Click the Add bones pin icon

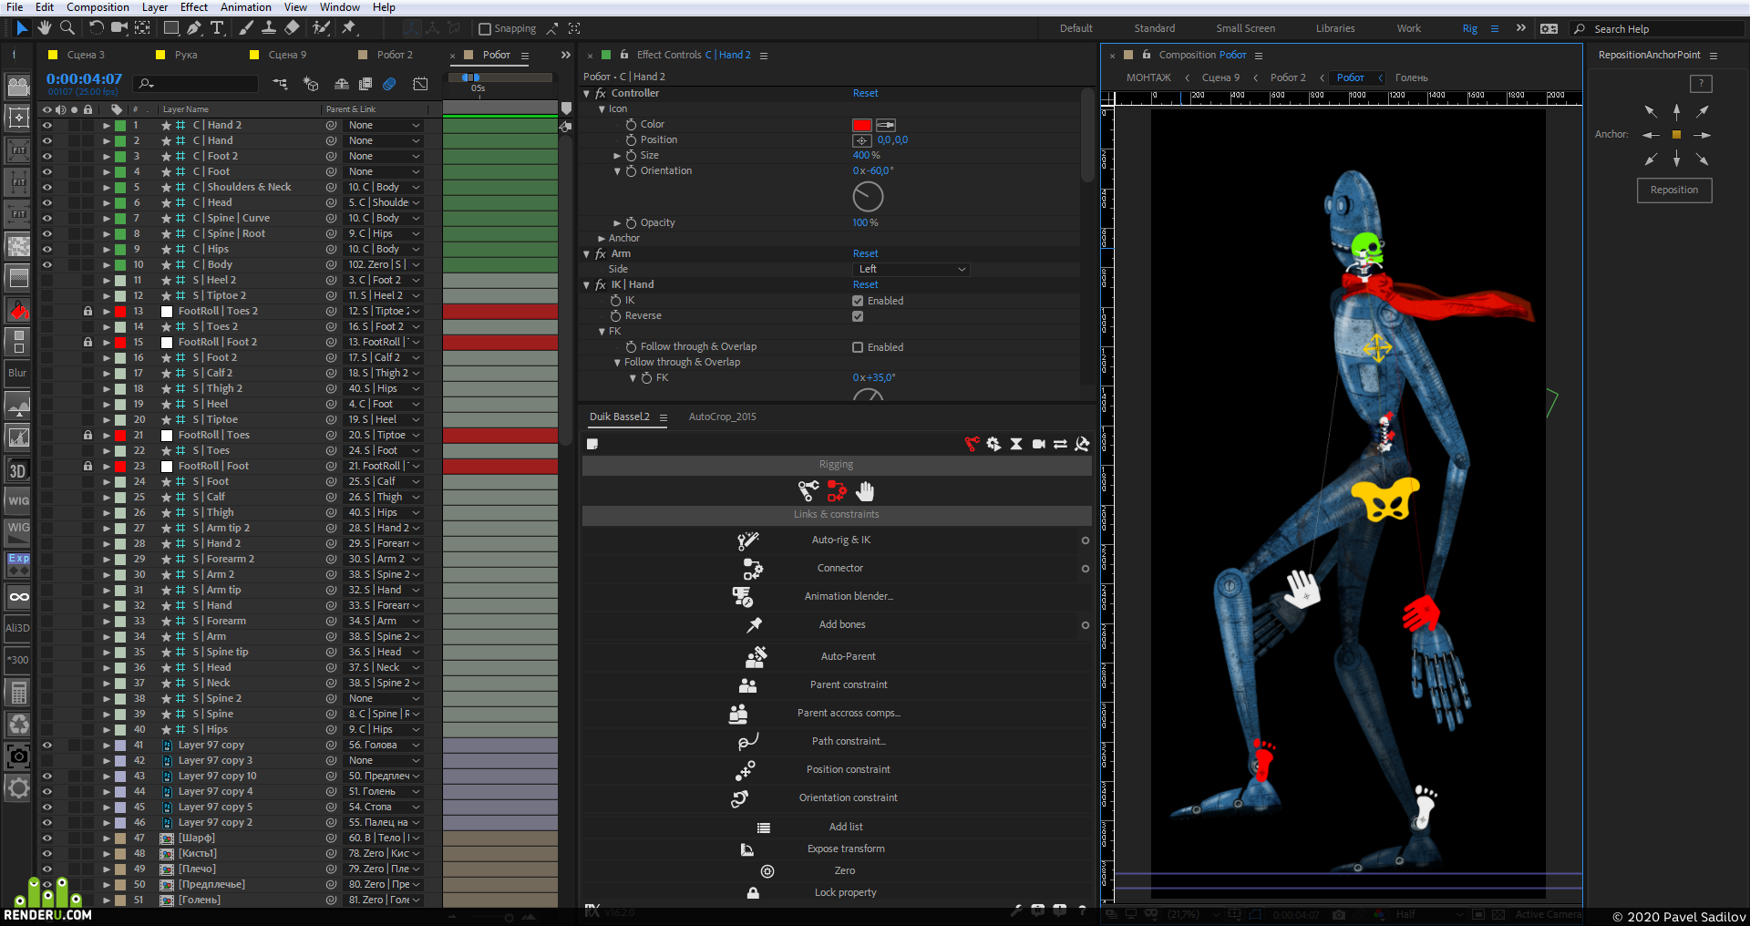click(754, 625)
